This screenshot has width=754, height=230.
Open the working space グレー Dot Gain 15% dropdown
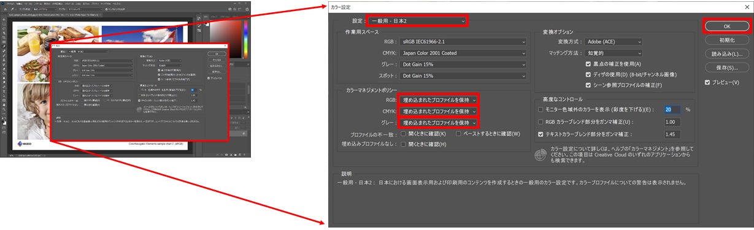(x=464, y=64)
